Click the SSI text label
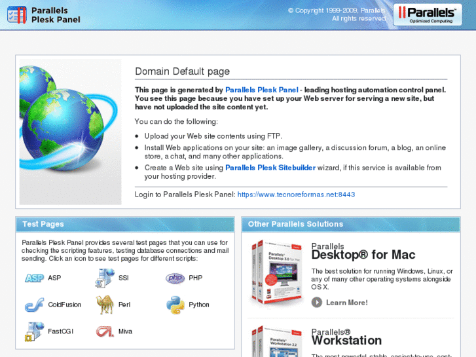Screen dimensions: 476x357 (x=124, y=278)
